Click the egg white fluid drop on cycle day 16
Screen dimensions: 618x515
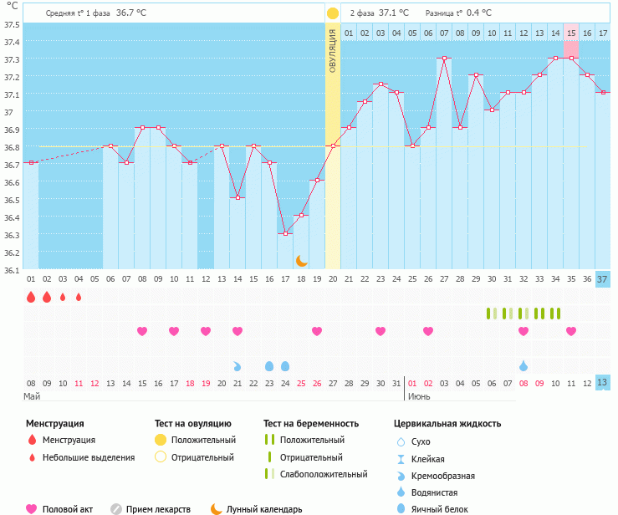point(269,366)
